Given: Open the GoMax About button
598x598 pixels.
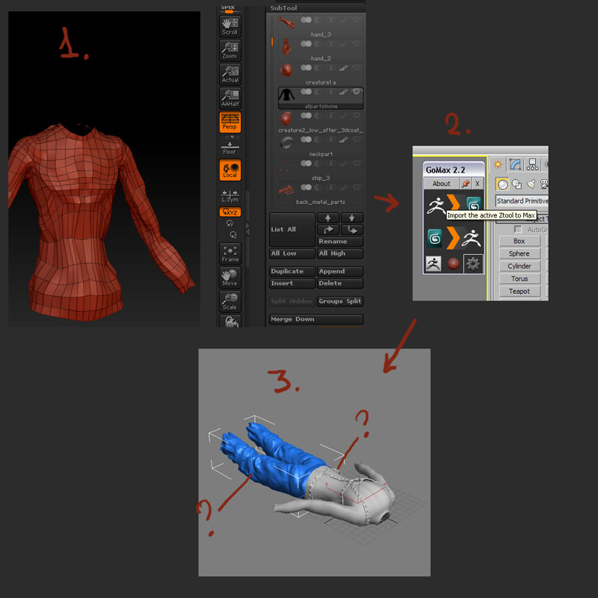Looking at the screenshot, I should point(441,184).
